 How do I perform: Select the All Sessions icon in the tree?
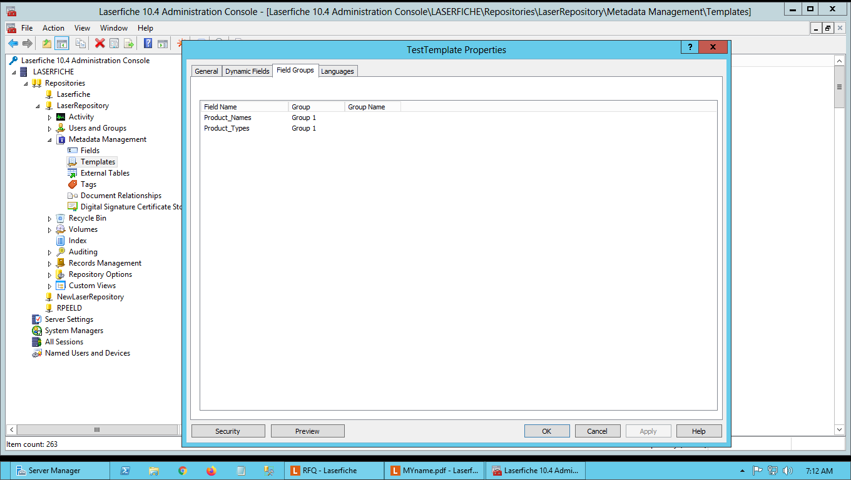click(x=37, y=342)
